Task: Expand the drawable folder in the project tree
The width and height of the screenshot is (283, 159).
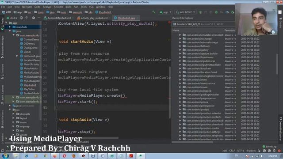Action: [x=13, y=114]
